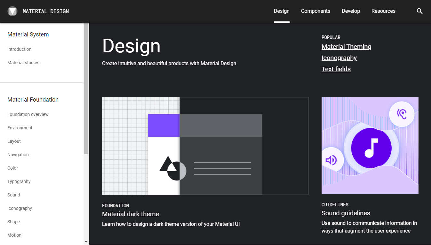Open the Resources menu
The width and height of the screenshot is (431, 245).
click(x=383, y=11)
